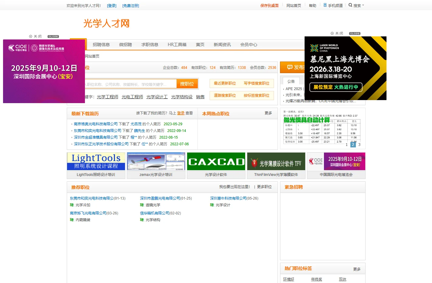Select hot keyword 光学工程师
Viewport: 432px width, 283px height.
pos(107,97)
